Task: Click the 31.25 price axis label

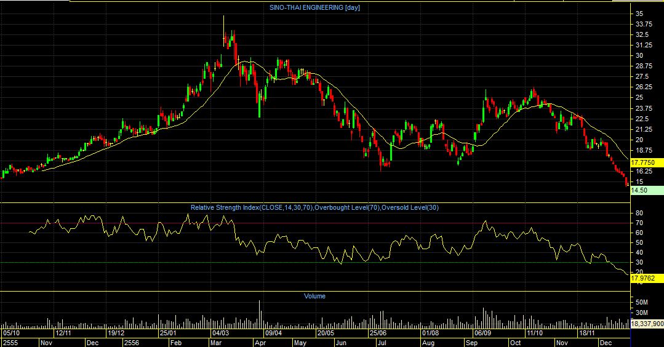Action: pos(643,46)
